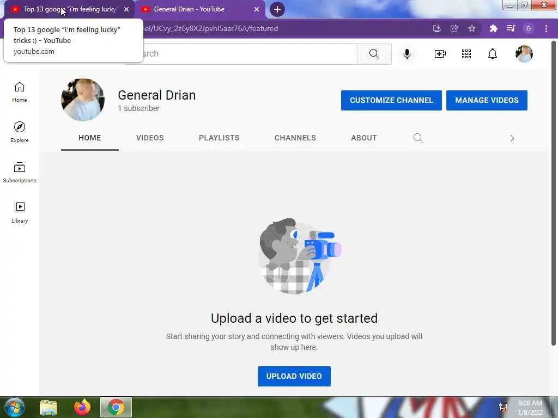Viewport: 558px width, 418px height.
Task: Expand more channel tabs with right chevron
Action: pyautogui.click(x=512, y=138)
